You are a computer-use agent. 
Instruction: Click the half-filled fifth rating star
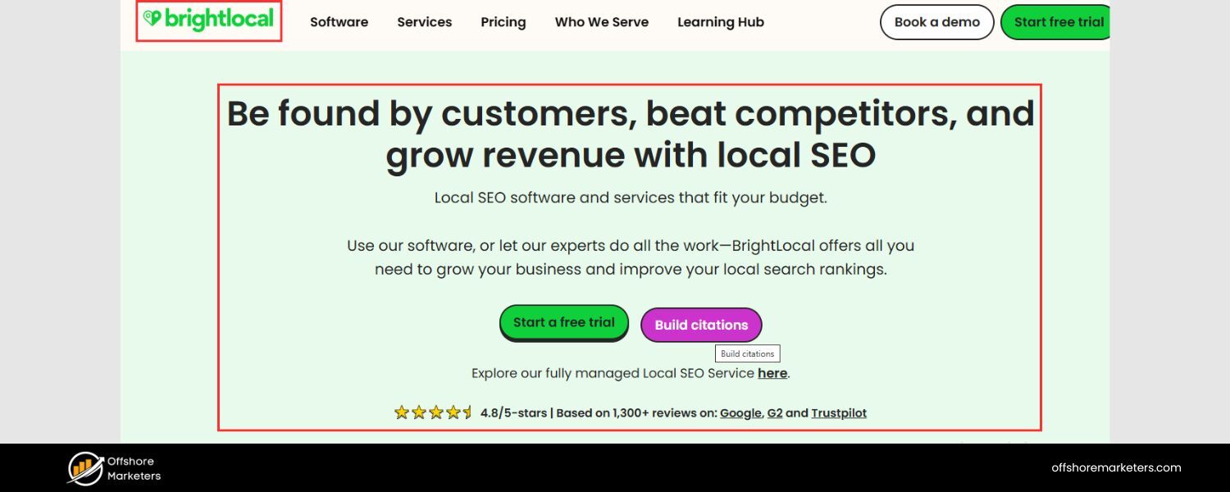point(467,412)
